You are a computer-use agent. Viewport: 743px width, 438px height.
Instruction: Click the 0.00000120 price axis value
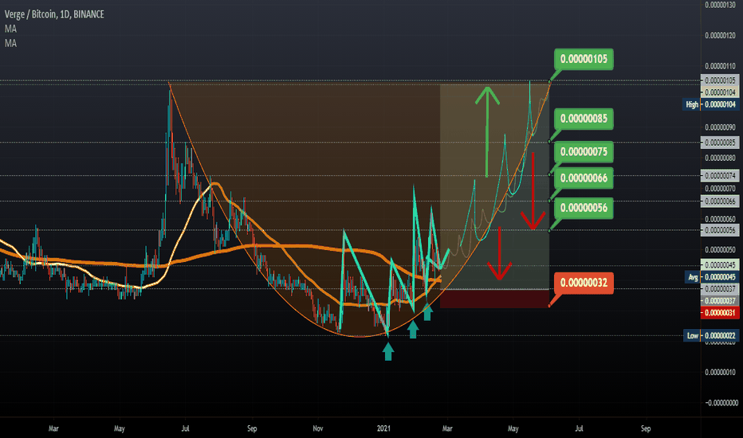[720, 36]
